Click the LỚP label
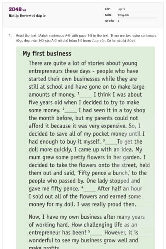Viewport: 166px width, 249px height. [x=108, y=9]
